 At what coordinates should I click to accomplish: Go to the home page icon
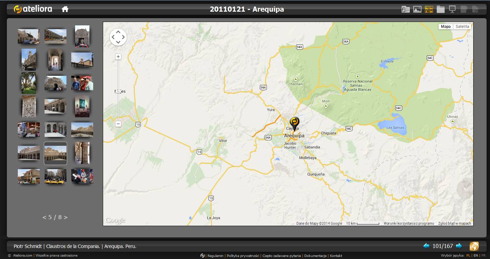coord(65,9)
